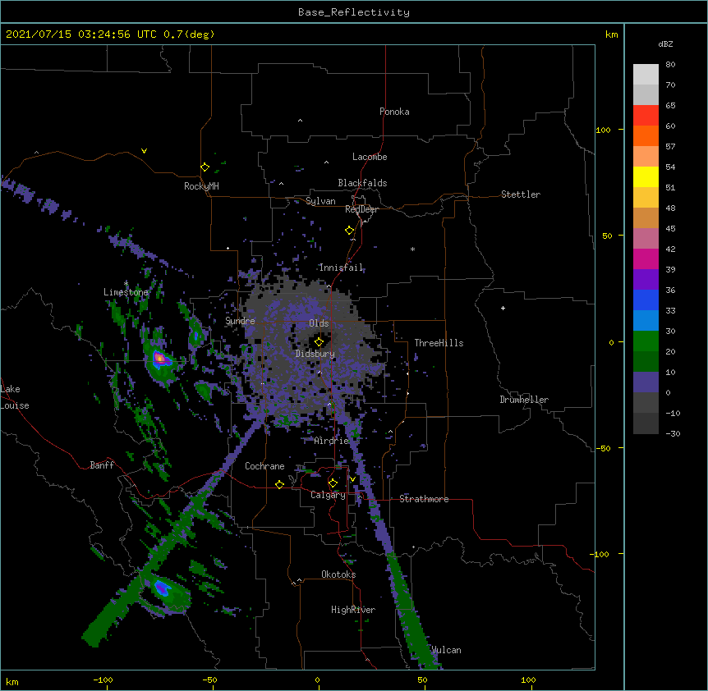Click the Calgary label

click(x=329, y=495)
